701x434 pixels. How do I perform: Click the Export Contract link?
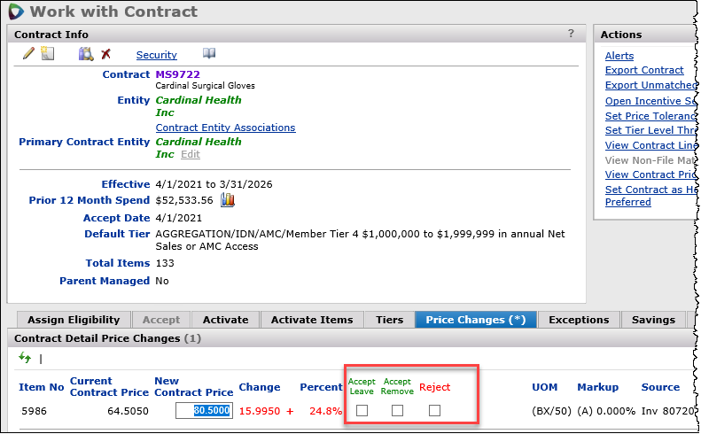point(644,70)
